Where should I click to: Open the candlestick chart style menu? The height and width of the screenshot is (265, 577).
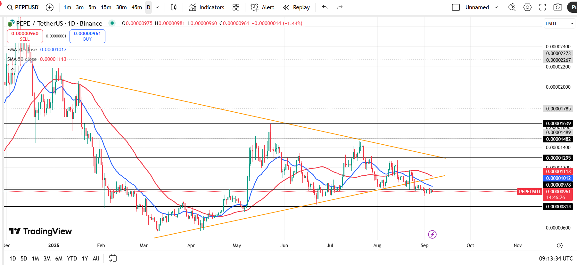click(174, 7)
